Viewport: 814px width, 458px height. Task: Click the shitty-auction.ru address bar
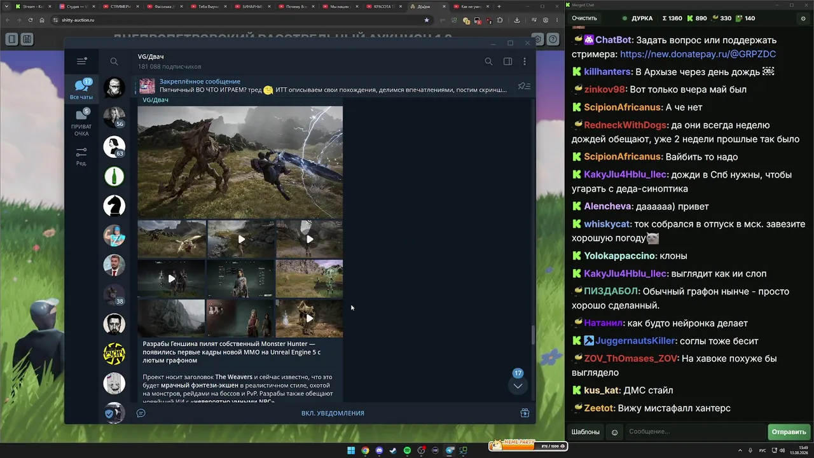[242, 20]
